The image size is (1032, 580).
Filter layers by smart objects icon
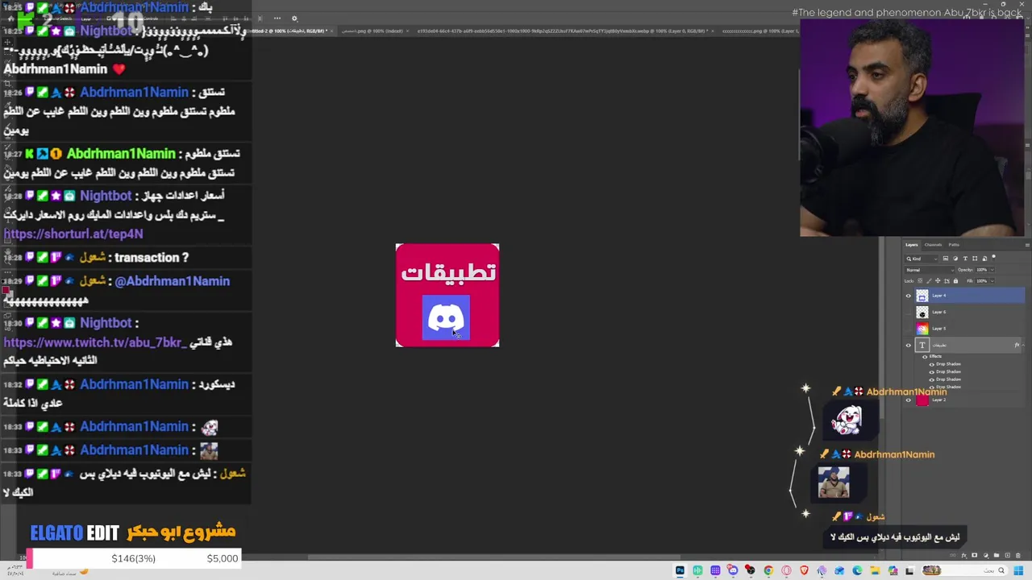click(984, 259)
